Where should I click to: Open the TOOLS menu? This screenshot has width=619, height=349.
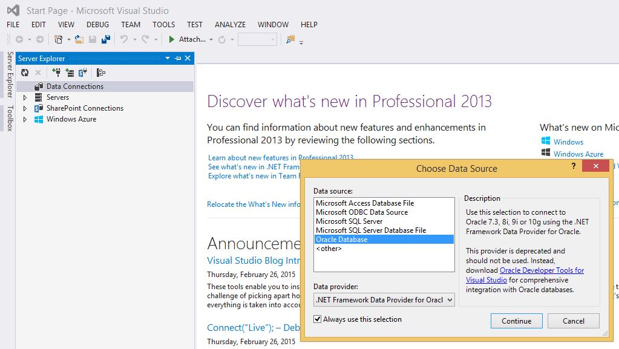click(164, 24)
